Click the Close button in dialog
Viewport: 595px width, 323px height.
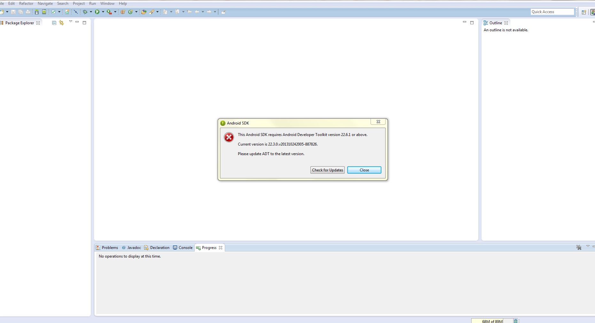[x=364, y=170]
